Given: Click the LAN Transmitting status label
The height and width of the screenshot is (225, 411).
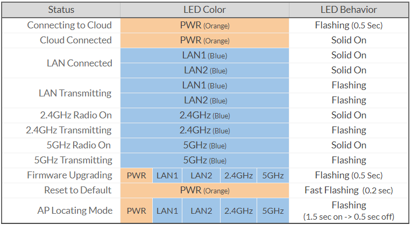Looking at the screenshot, I should pyautogui.click(x=75, y=93).
